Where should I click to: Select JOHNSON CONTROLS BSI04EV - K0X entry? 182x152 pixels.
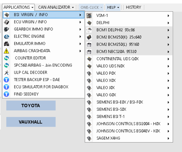[129, 131]
